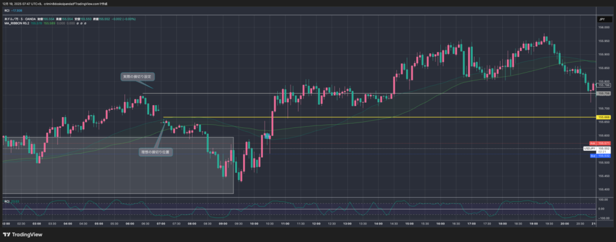The height and width of the screenshot is (242, 616).
Task: Select the RCI indicator legend in lower pane
Action: [x=7, y=201]
